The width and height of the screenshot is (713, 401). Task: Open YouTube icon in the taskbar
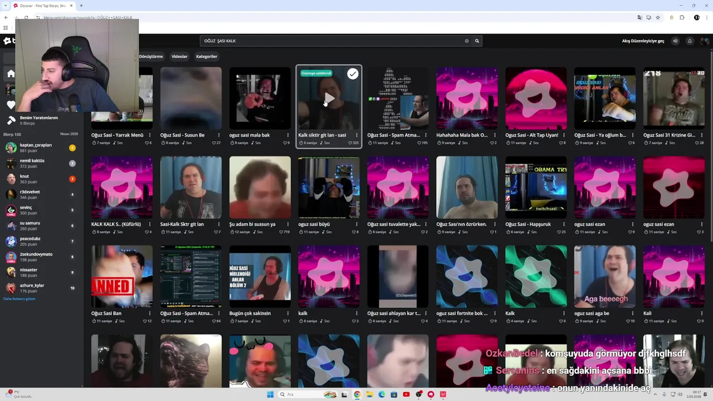pyautogui.click(x=406, y=394)
